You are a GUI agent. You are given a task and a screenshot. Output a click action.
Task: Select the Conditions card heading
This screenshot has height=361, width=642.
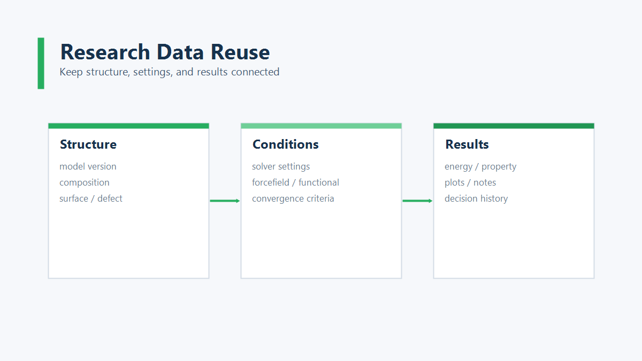286,144
